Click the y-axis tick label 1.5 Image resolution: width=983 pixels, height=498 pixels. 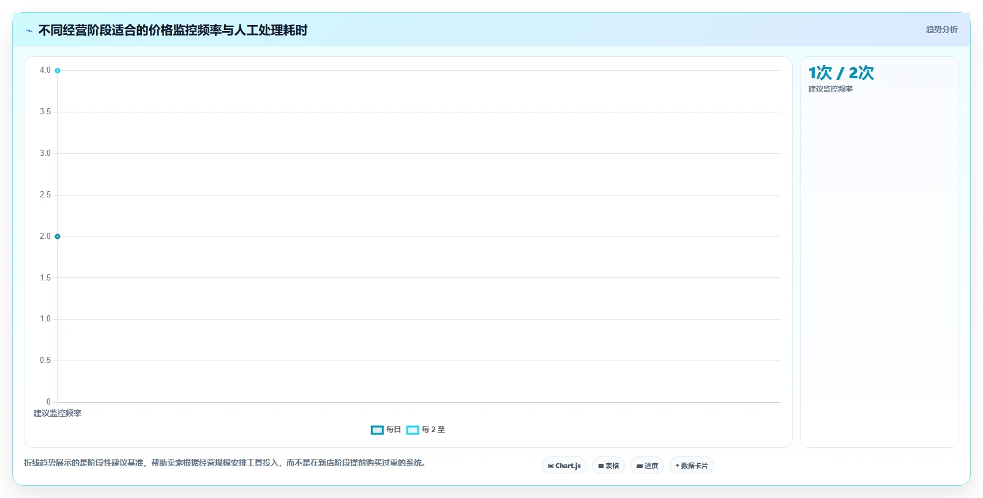point(45,278)
